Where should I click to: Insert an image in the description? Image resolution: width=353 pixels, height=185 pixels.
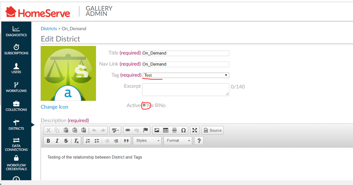[157, 130]
